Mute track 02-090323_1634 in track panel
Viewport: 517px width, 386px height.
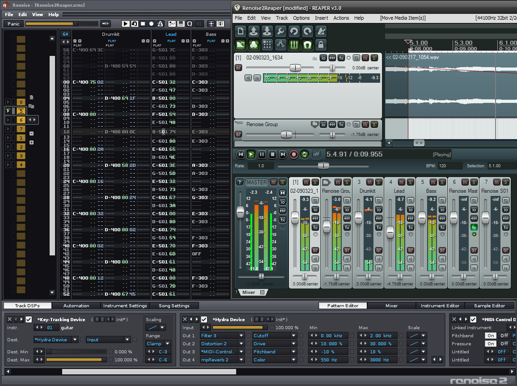click(x=365, y=58)
